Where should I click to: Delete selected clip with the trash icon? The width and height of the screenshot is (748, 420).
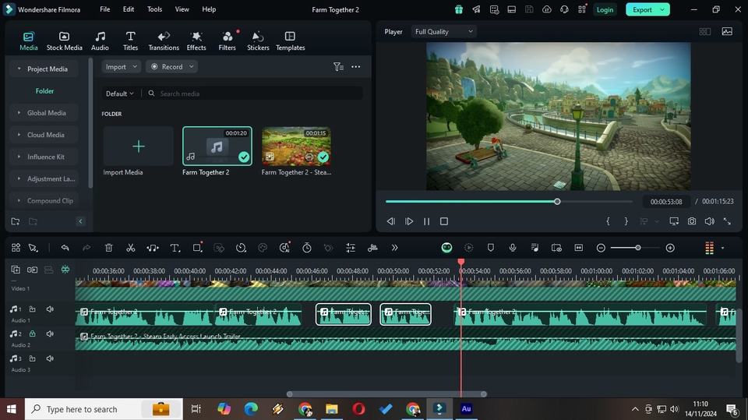coord(108,248)
